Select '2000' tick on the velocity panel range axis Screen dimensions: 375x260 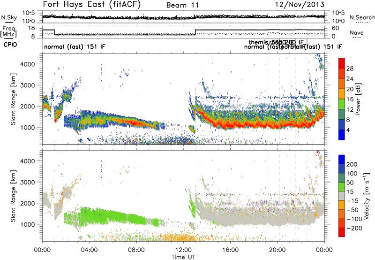tap(27, 203)
